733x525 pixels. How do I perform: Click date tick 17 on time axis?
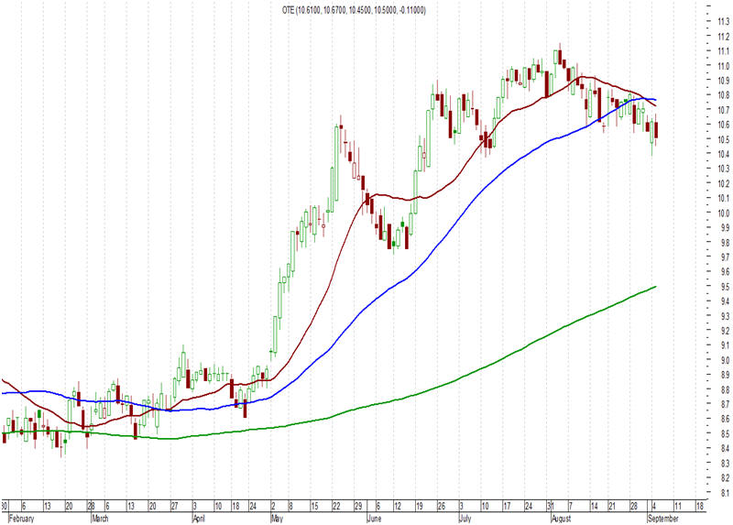[x=507, y=507]
